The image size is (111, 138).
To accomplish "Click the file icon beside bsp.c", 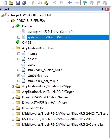I will pos(23,64).
